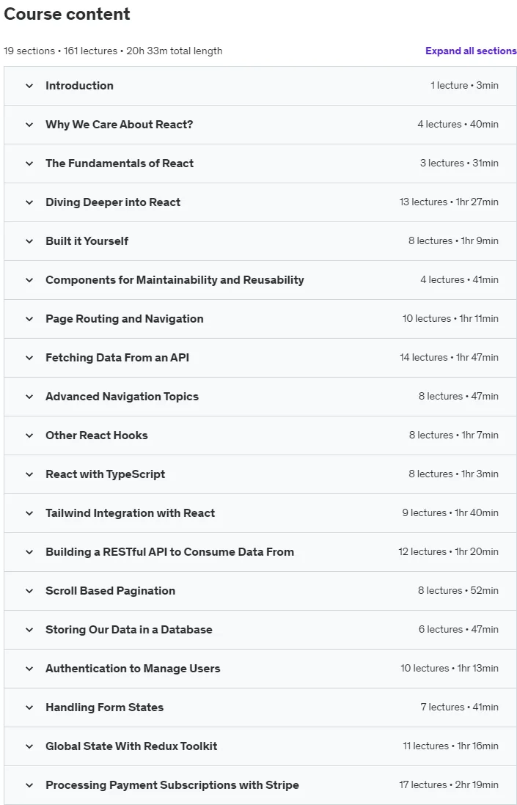Select Building a RESTful API section title
The image size is (517, 805).
[x=169, y=552]
